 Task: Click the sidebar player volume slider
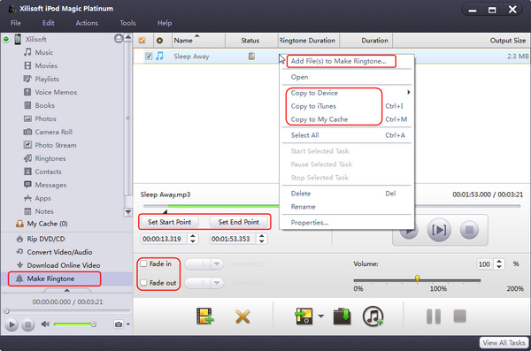74,324
